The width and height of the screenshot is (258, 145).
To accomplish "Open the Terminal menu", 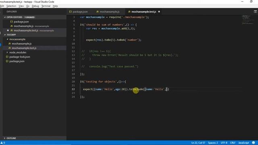I will 46,6.
